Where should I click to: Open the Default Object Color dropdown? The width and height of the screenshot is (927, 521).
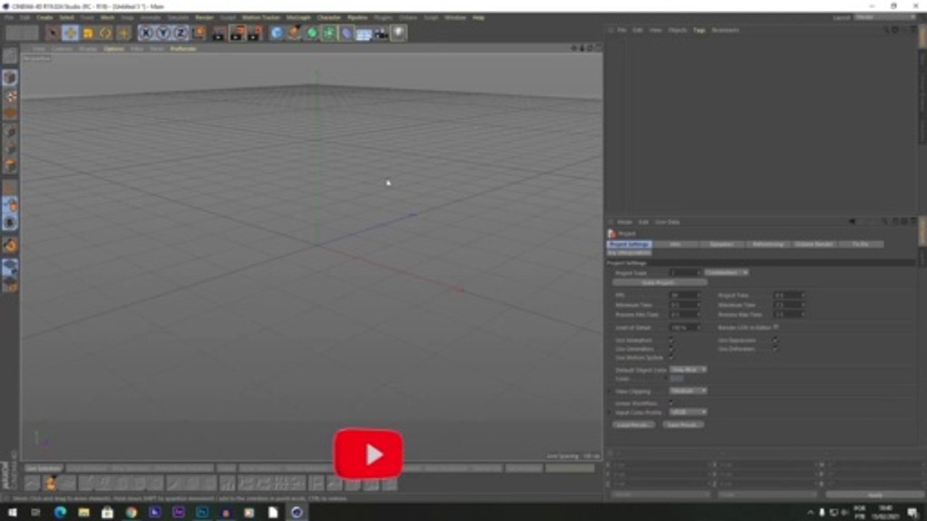click(688, 370)
